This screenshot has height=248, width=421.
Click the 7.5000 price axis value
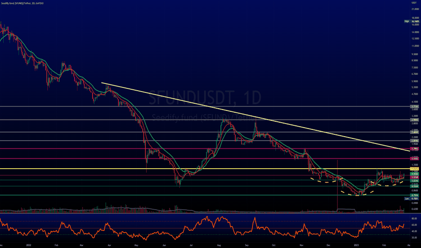(x=415, y=68)
